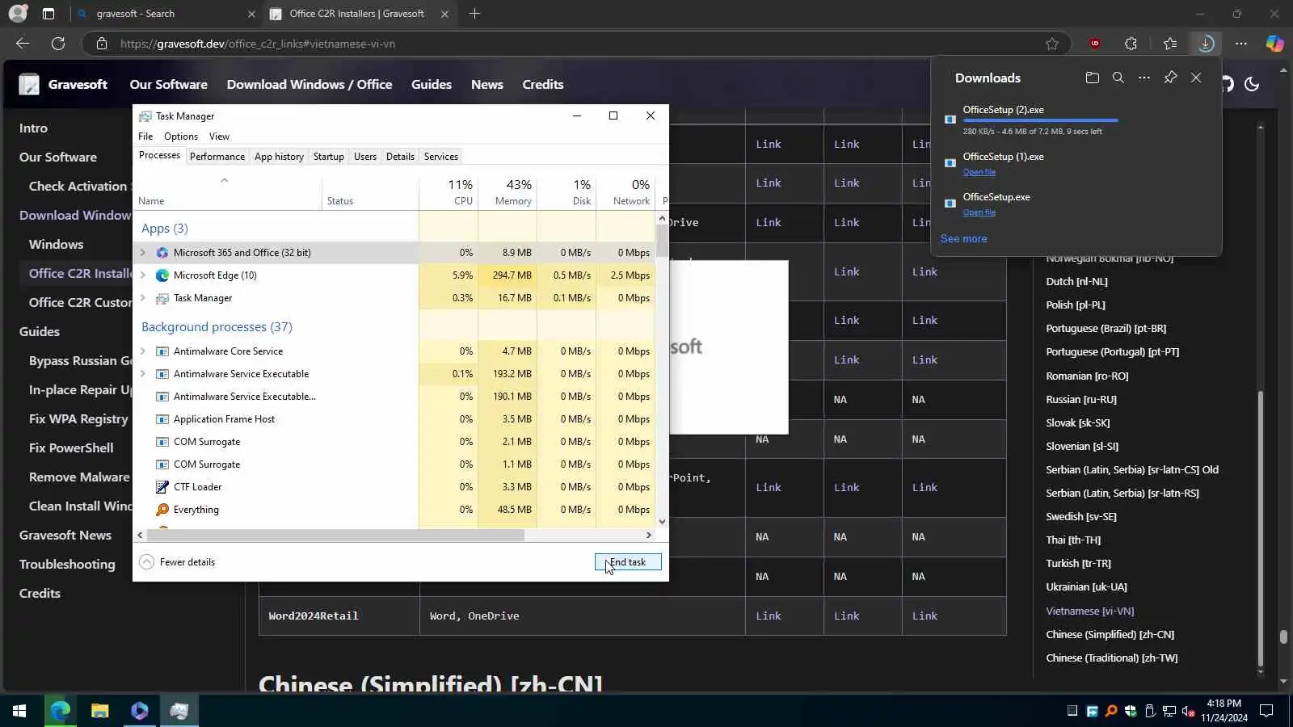The height and width of the screenshot is (727, 1293).
Task: Click the Vietnamese [vi-VN] language link
Action: (x=1089, y=611)
